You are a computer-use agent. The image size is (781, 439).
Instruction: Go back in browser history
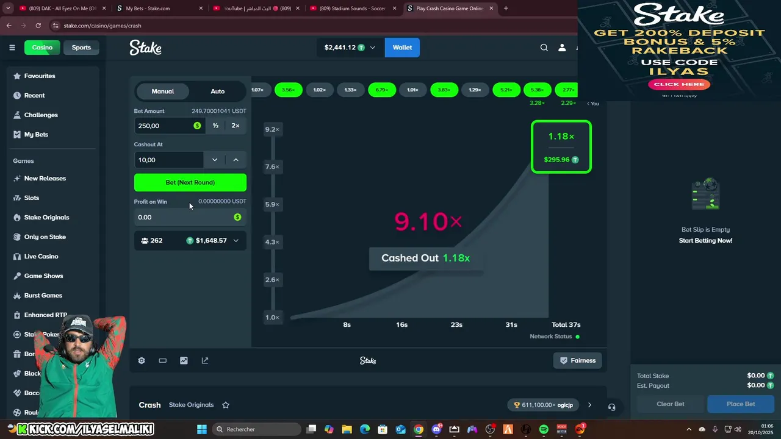pyautogui.click(x=9, y=26)
